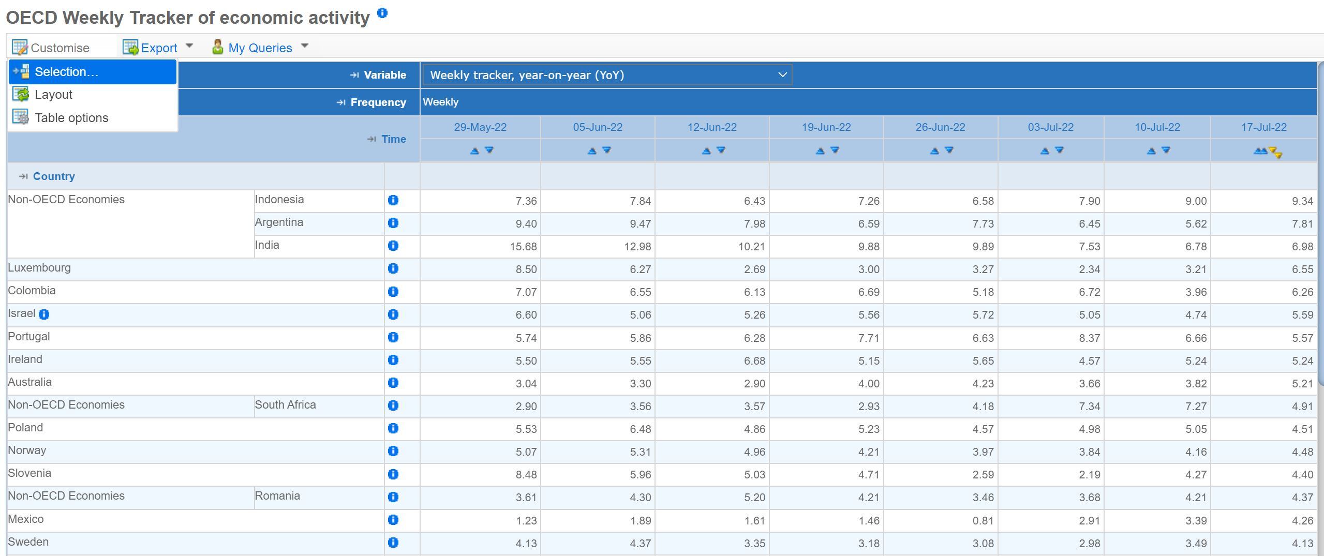The height and width of the screenshot is (556, 1324).
Task: Open Table options menu entry
Action: coord(71,118)
